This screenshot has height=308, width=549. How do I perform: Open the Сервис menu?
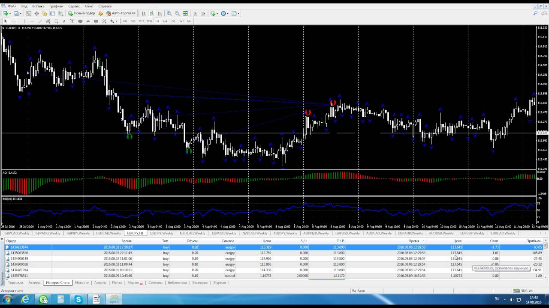[x=74, y=6]
